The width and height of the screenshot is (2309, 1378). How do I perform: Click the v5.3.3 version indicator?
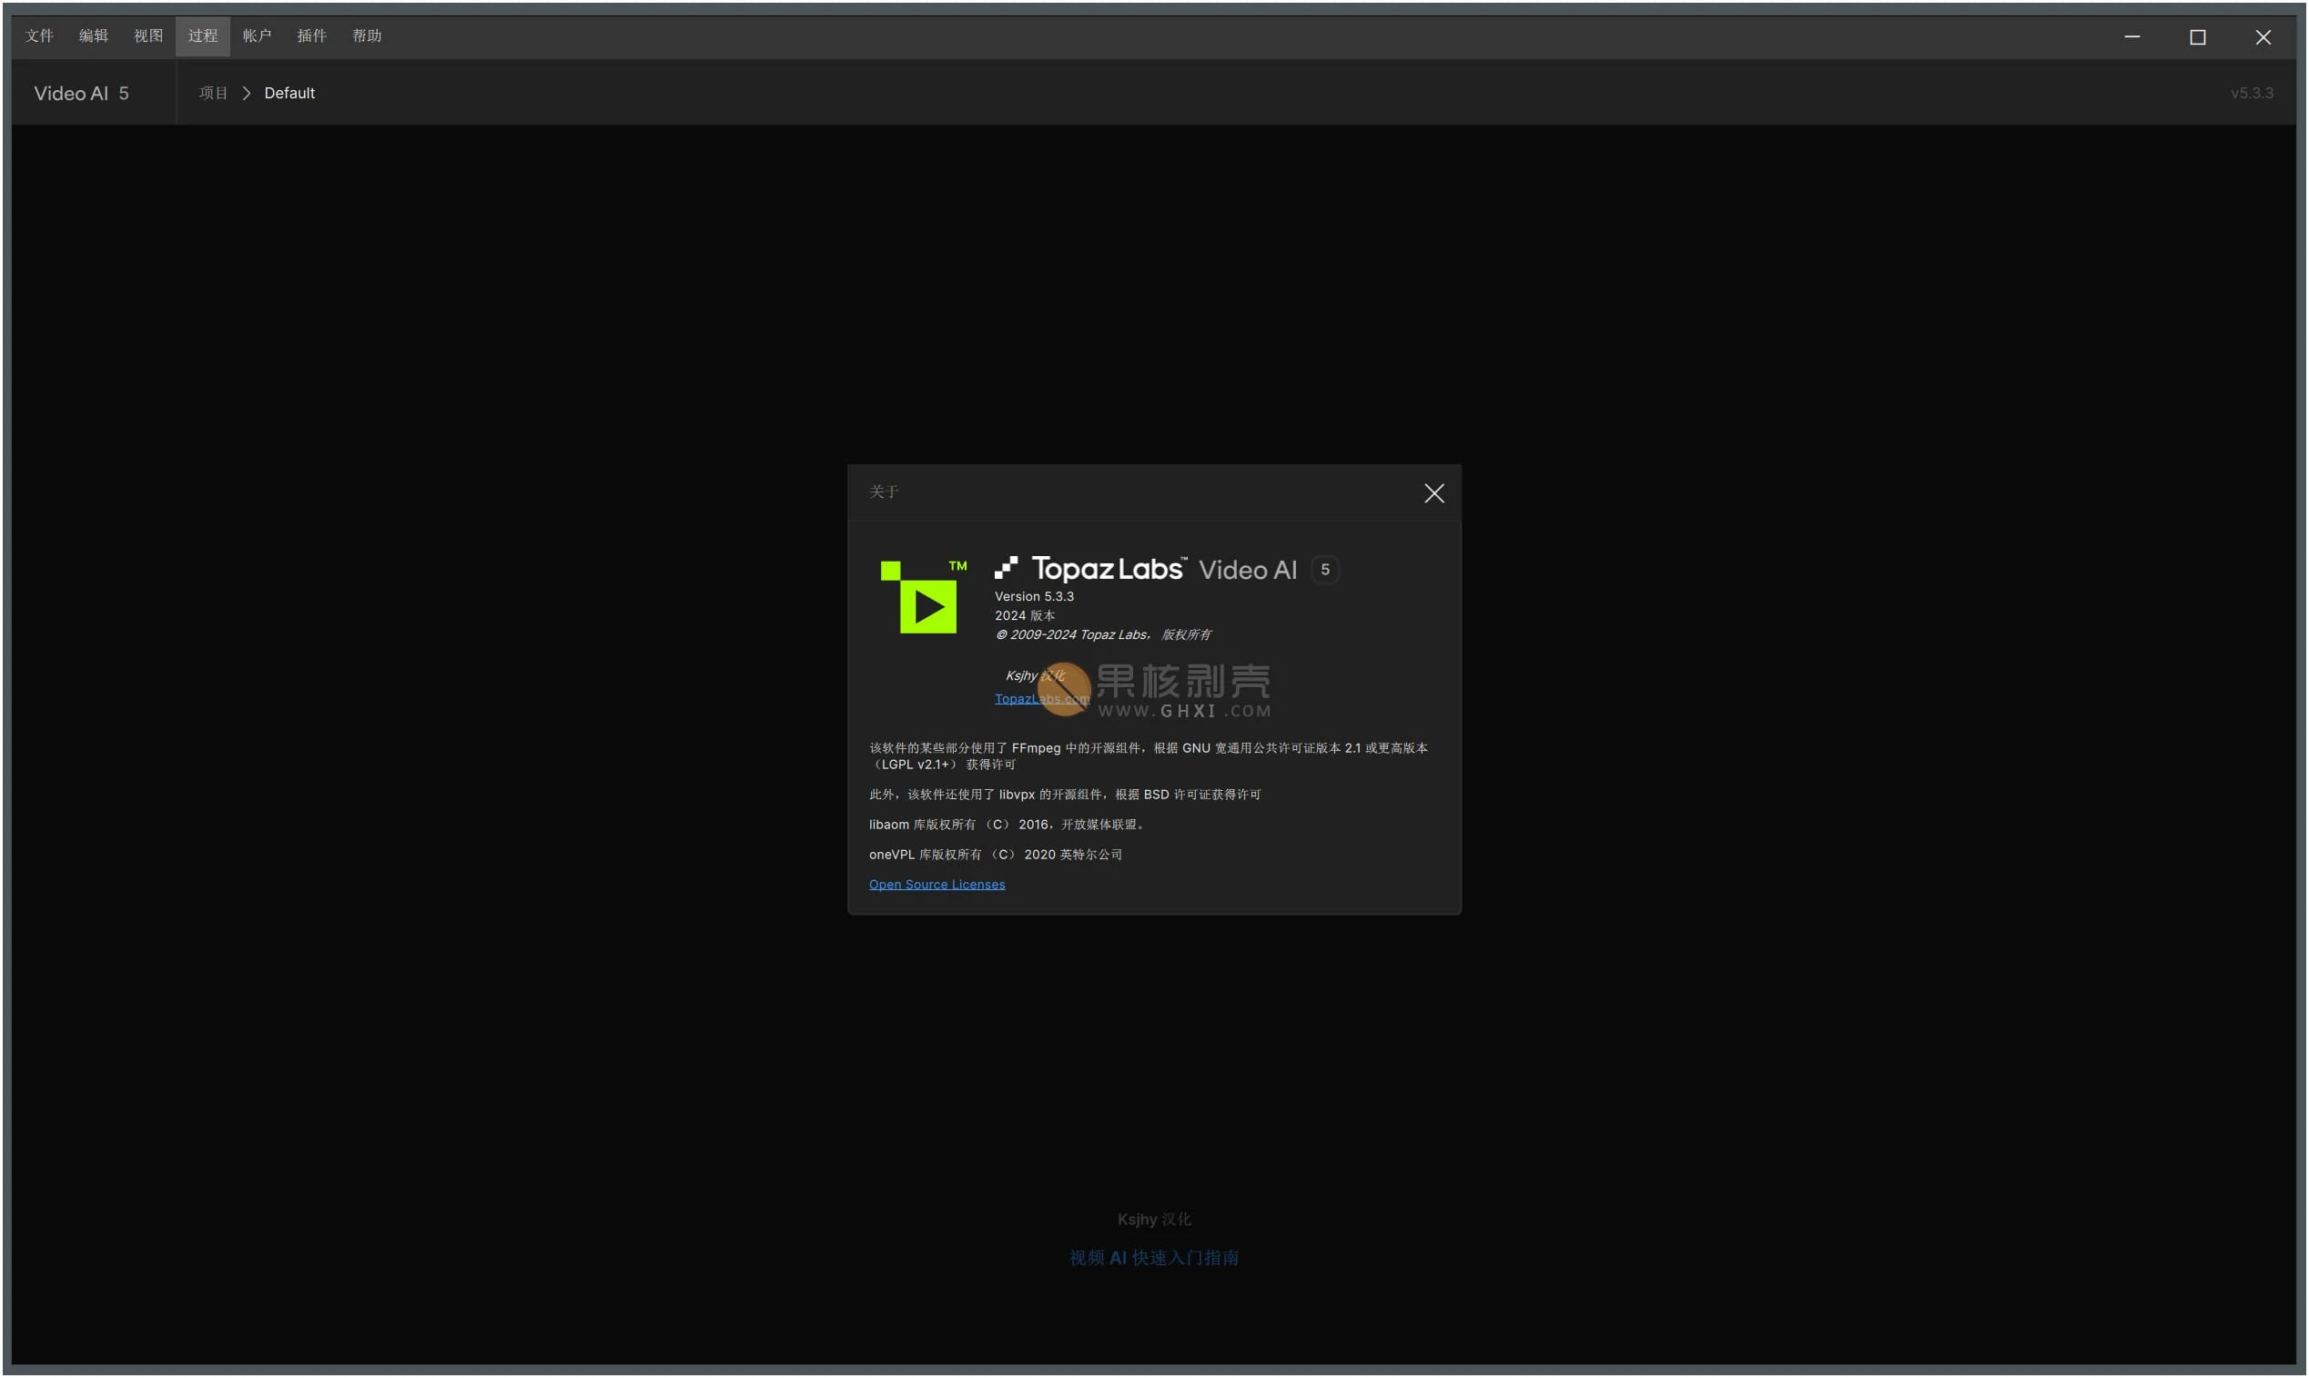pos(2253,93)
